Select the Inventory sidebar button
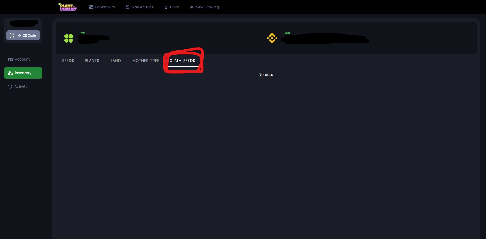This screenshot has height=239, width=486. [23, 73]
